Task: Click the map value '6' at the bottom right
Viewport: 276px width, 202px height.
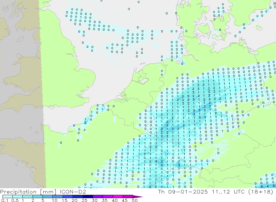Action: coord(262,187)
